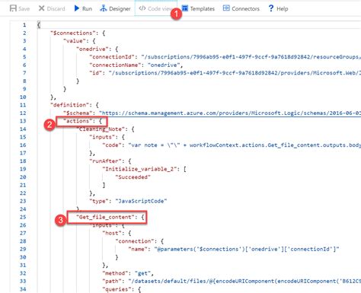
Task: Click the Run label in the toolbar
Action: pos(87,9)
